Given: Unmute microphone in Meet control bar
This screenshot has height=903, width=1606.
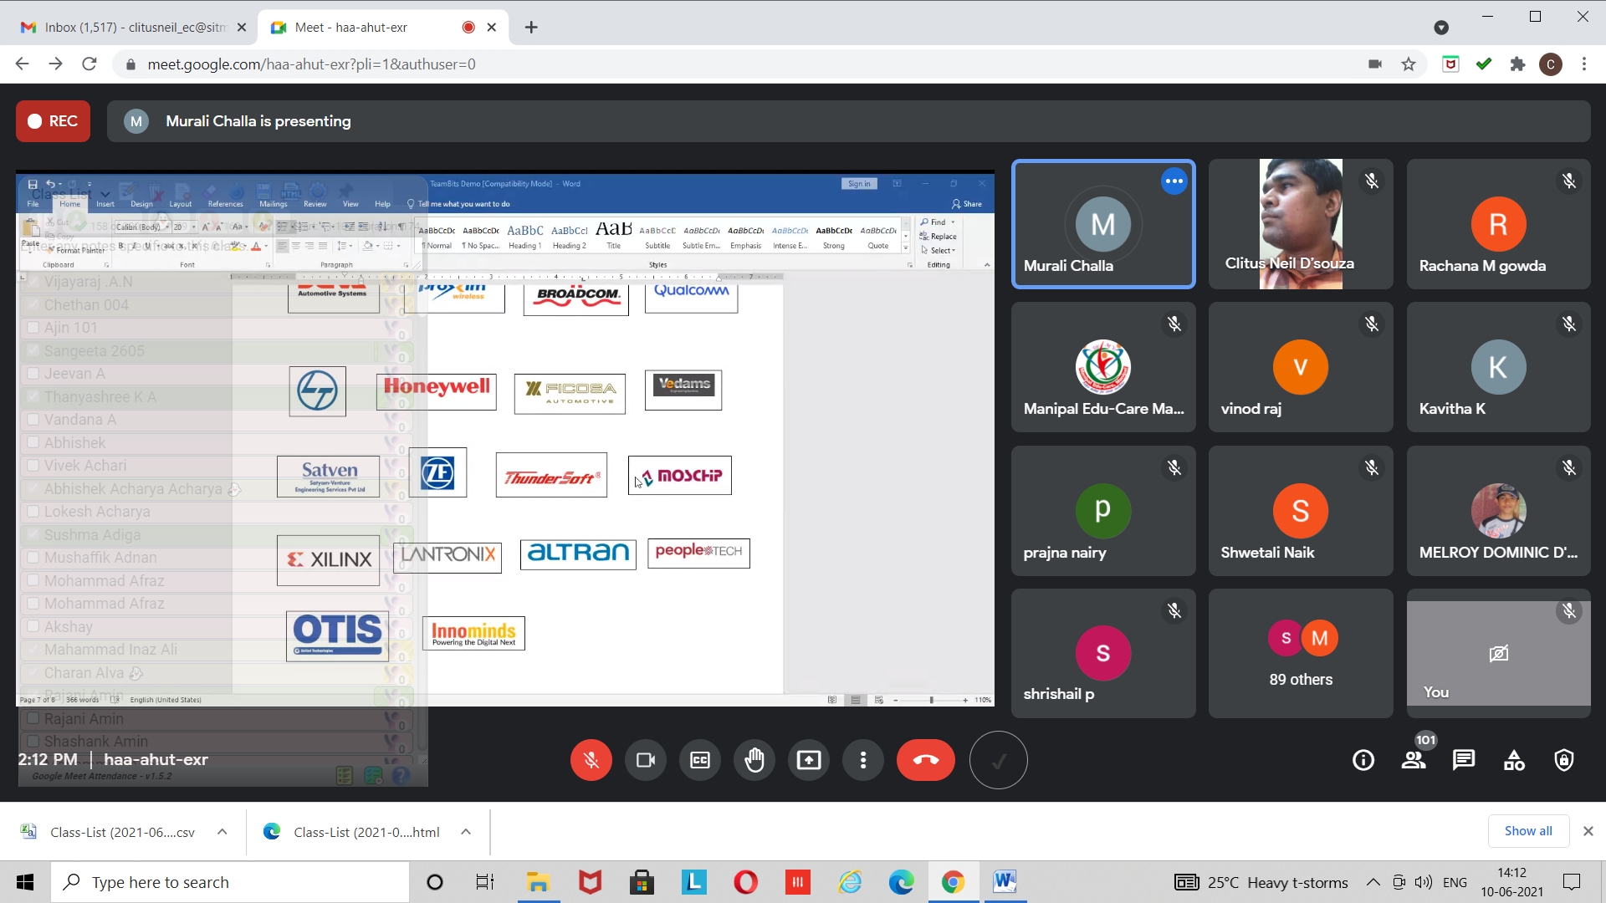Looking at the screenshot, I should point(591,760).
